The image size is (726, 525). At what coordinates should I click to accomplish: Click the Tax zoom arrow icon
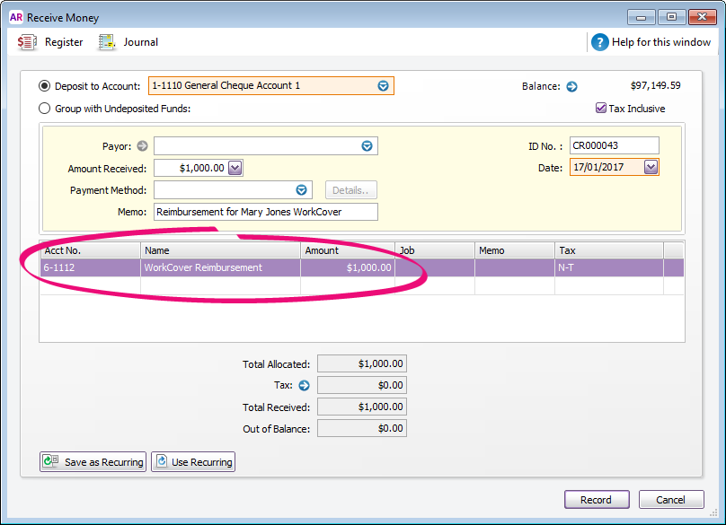pyautogui.click(x=304, y=386)
